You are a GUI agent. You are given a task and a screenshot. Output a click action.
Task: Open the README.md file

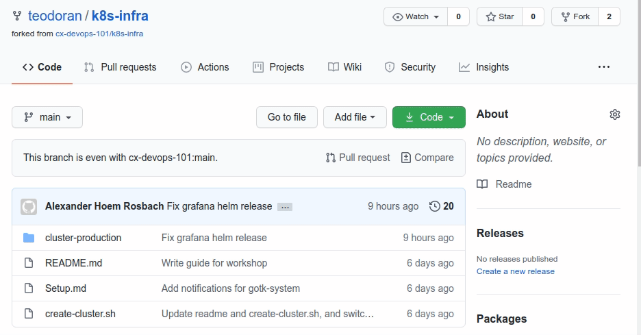[x=73, y=263]
